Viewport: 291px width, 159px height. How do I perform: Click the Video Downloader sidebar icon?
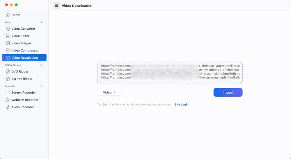pyautogui.click(x=8, y=57)
